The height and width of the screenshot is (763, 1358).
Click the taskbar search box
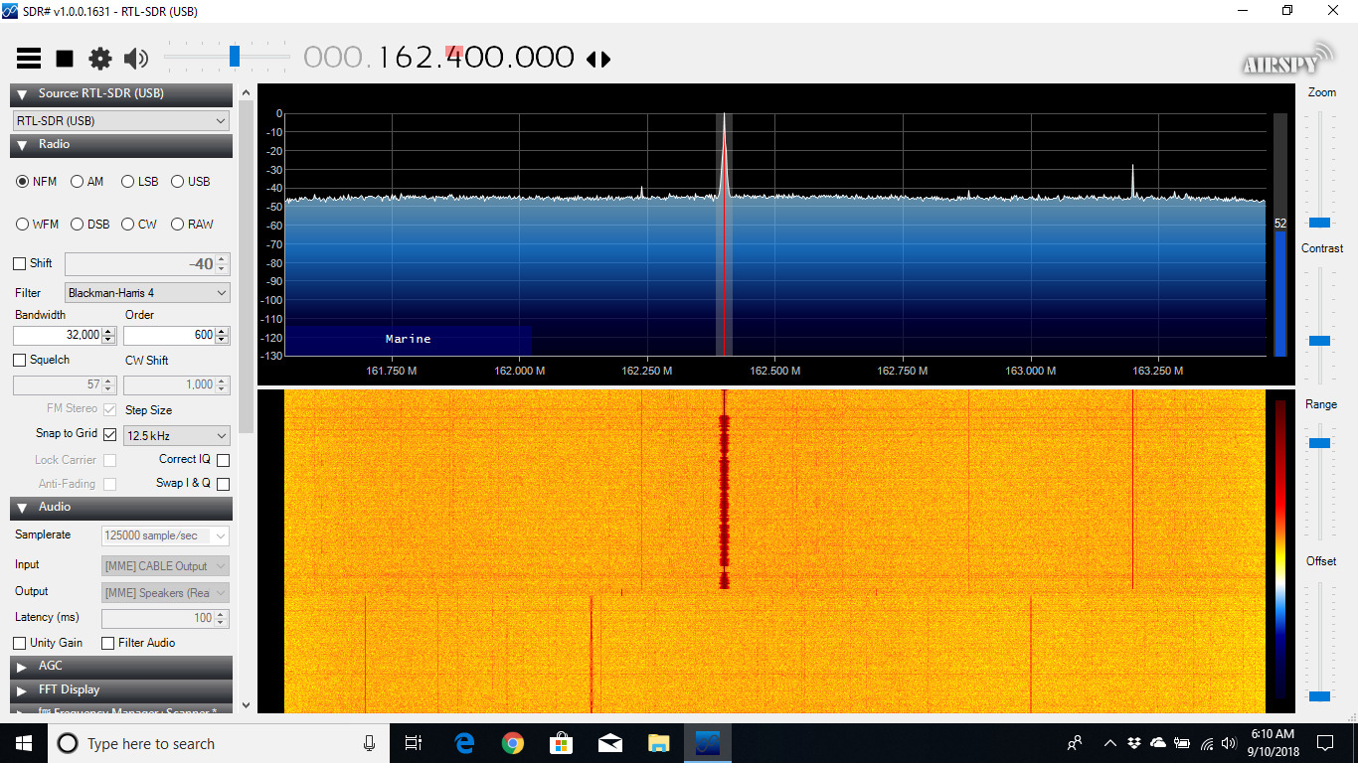(x=217, y=743)
